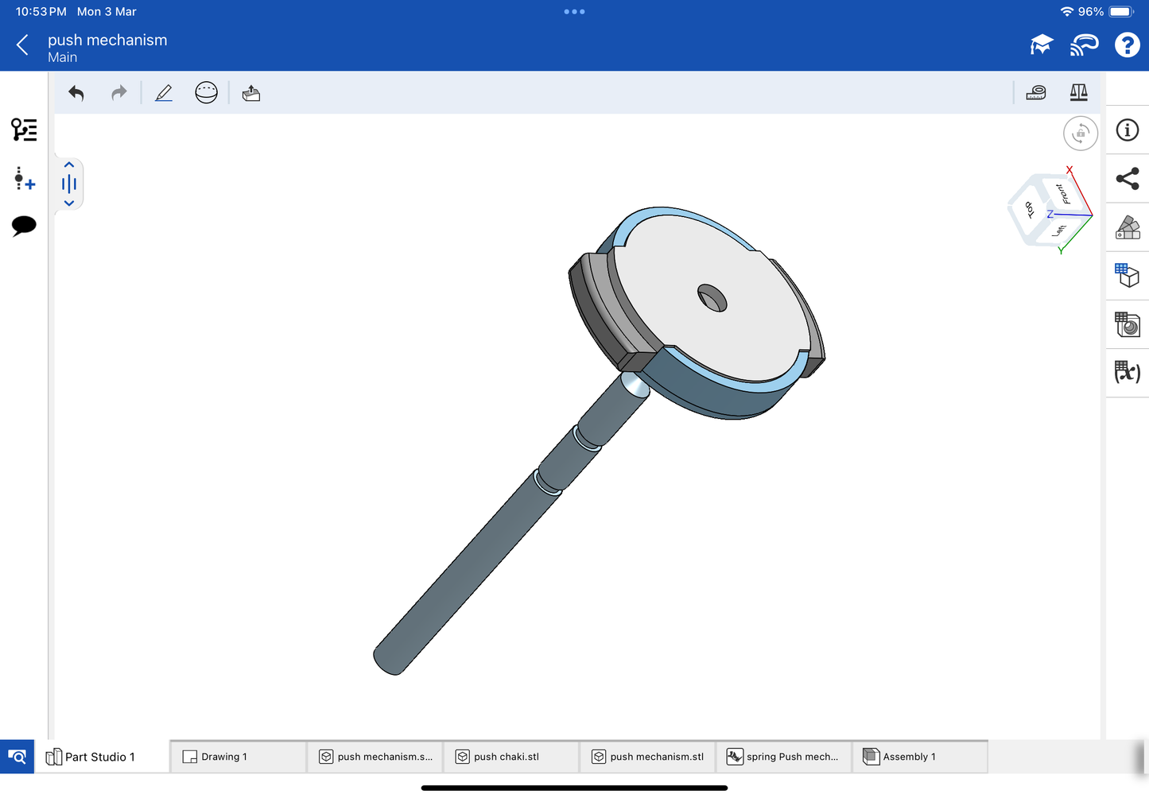Open the versions and history panel

[24, 179]
